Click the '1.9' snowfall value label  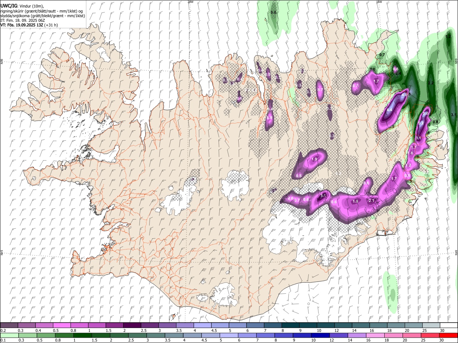click(x=315, y=159)
